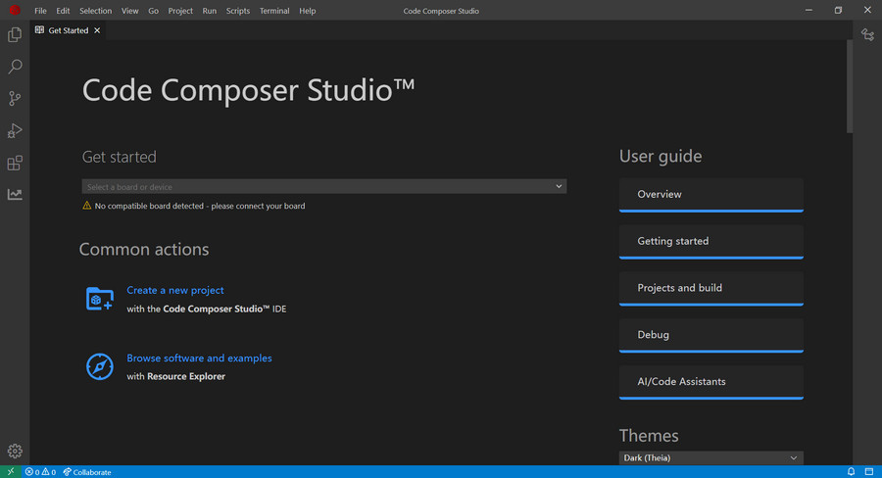Close the Get Started tab

pyautogui.click(x=97, y=30)
